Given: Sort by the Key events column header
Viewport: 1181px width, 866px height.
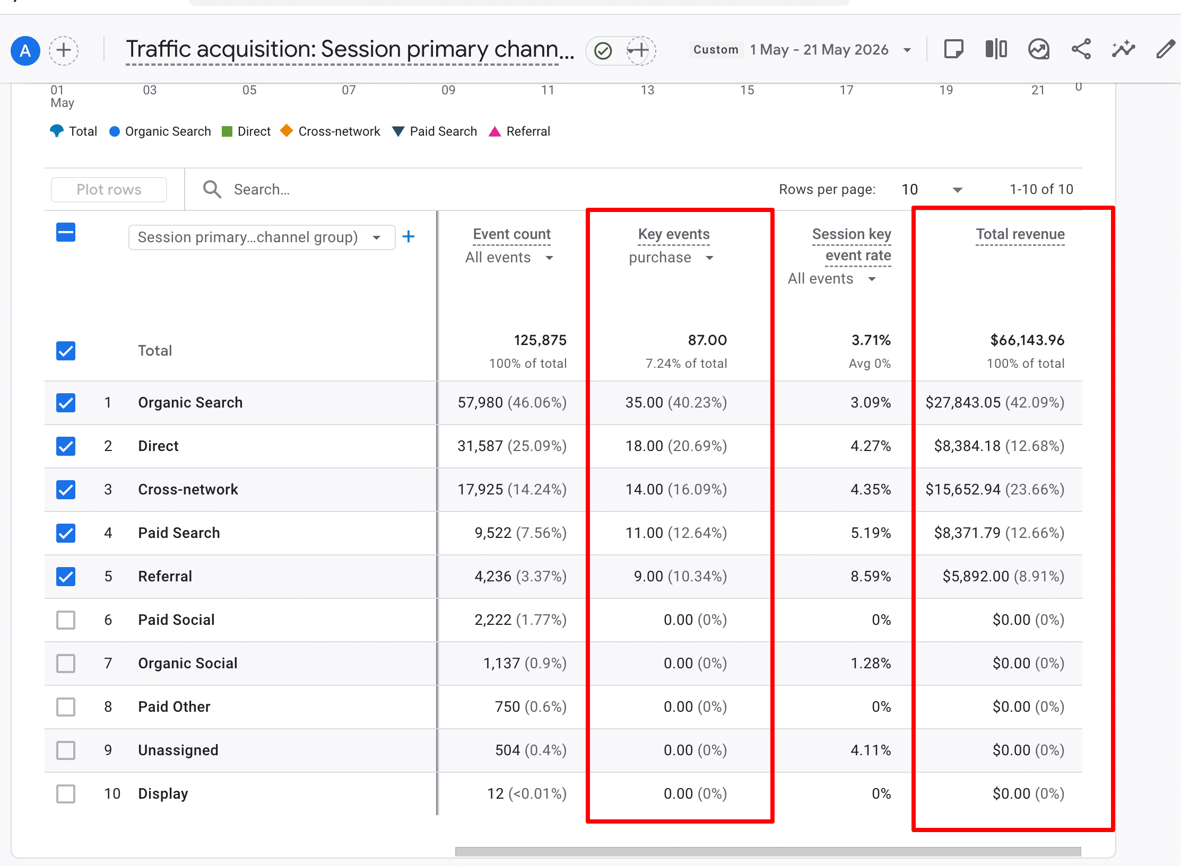Looking at the screenshot, I should (x=674, y=234).
